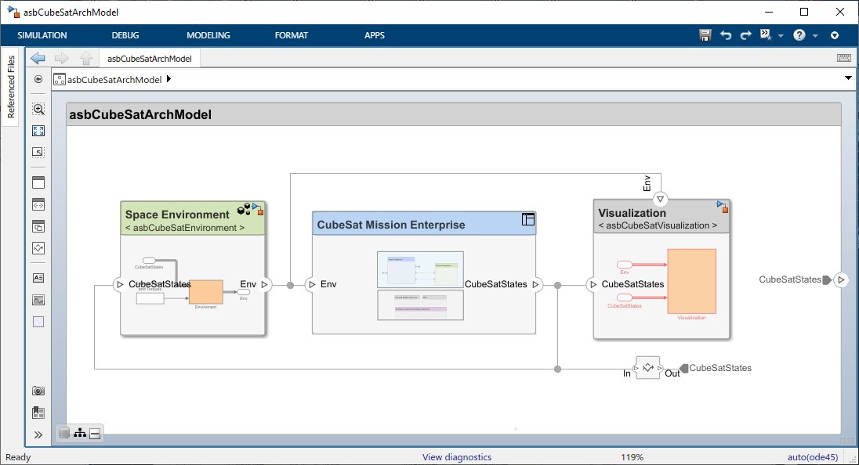This screenshot has height=465, width=859.
Task: Open the architecture hierarchy view icon
Action: coord(79,432)
